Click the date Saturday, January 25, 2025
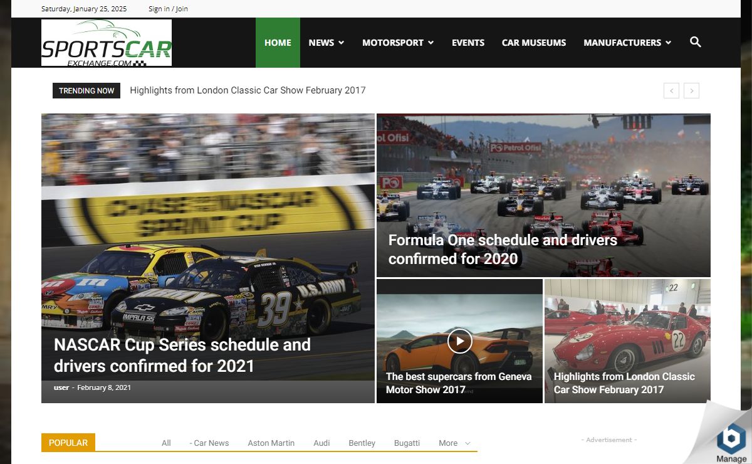752x464 pixels. 84,9
